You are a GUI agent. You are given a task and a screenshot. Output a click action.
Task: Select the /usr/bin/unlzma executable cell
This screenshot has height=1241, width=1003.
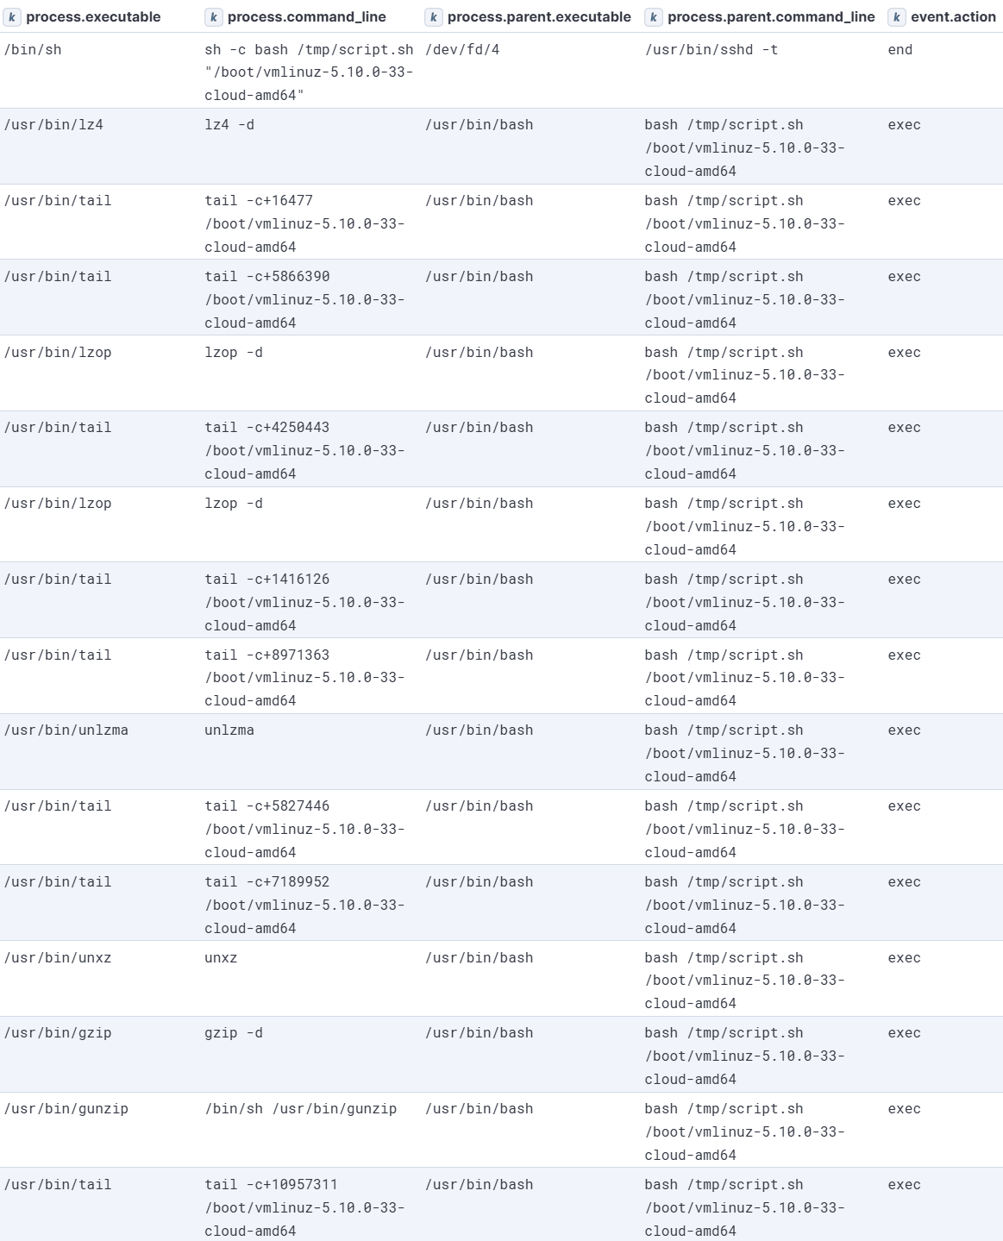[66, 730]
